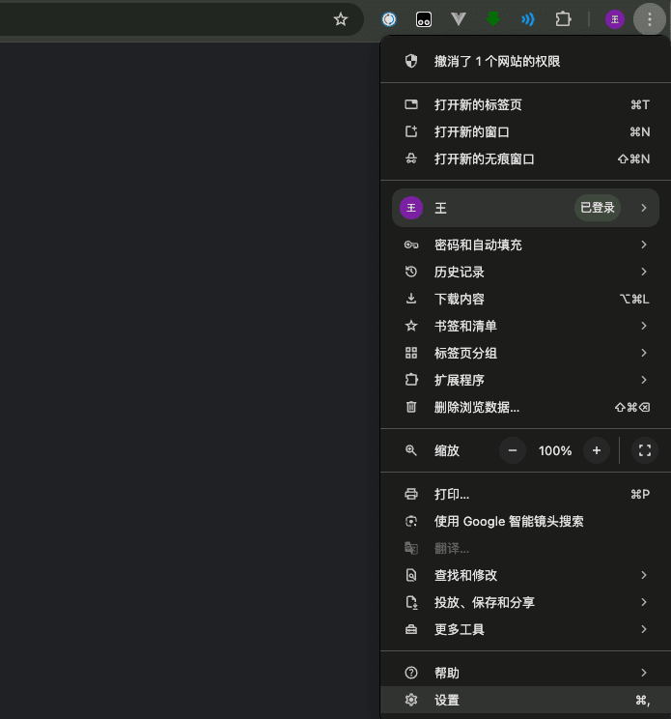Viewport: 671px width, 719px height.
Task: Expand 更多工具 submenu
Action: (525, 629)
